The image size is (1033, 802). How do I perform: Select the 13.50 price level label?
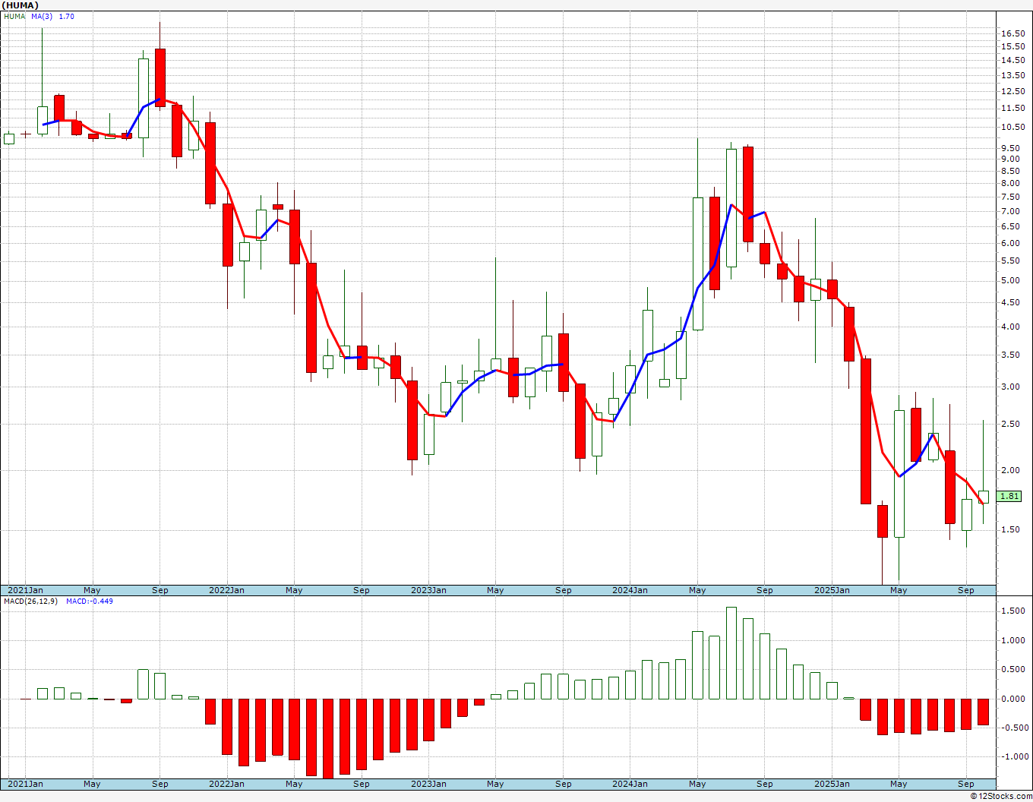pyautogui.click(x=1013, y=75)
